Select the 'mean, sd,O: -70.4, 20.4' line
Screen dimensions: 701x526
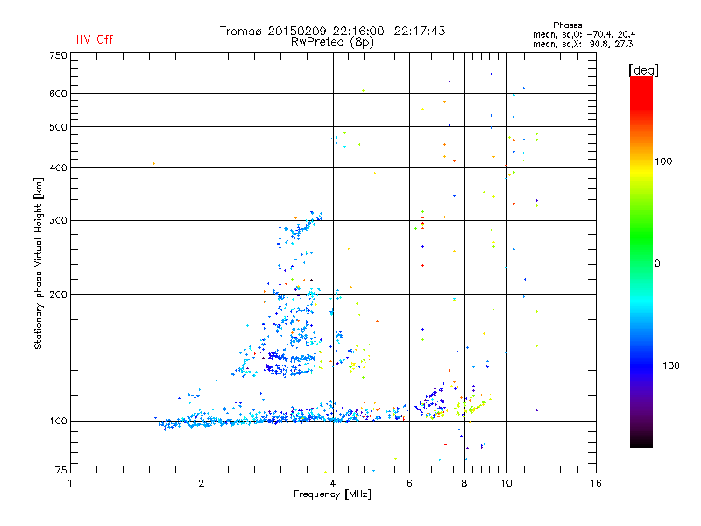point(584,34)
